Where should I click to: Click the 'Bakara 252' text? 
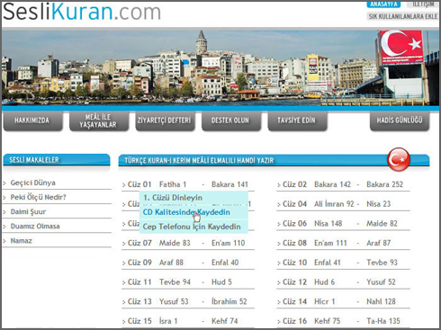(384, 184)
